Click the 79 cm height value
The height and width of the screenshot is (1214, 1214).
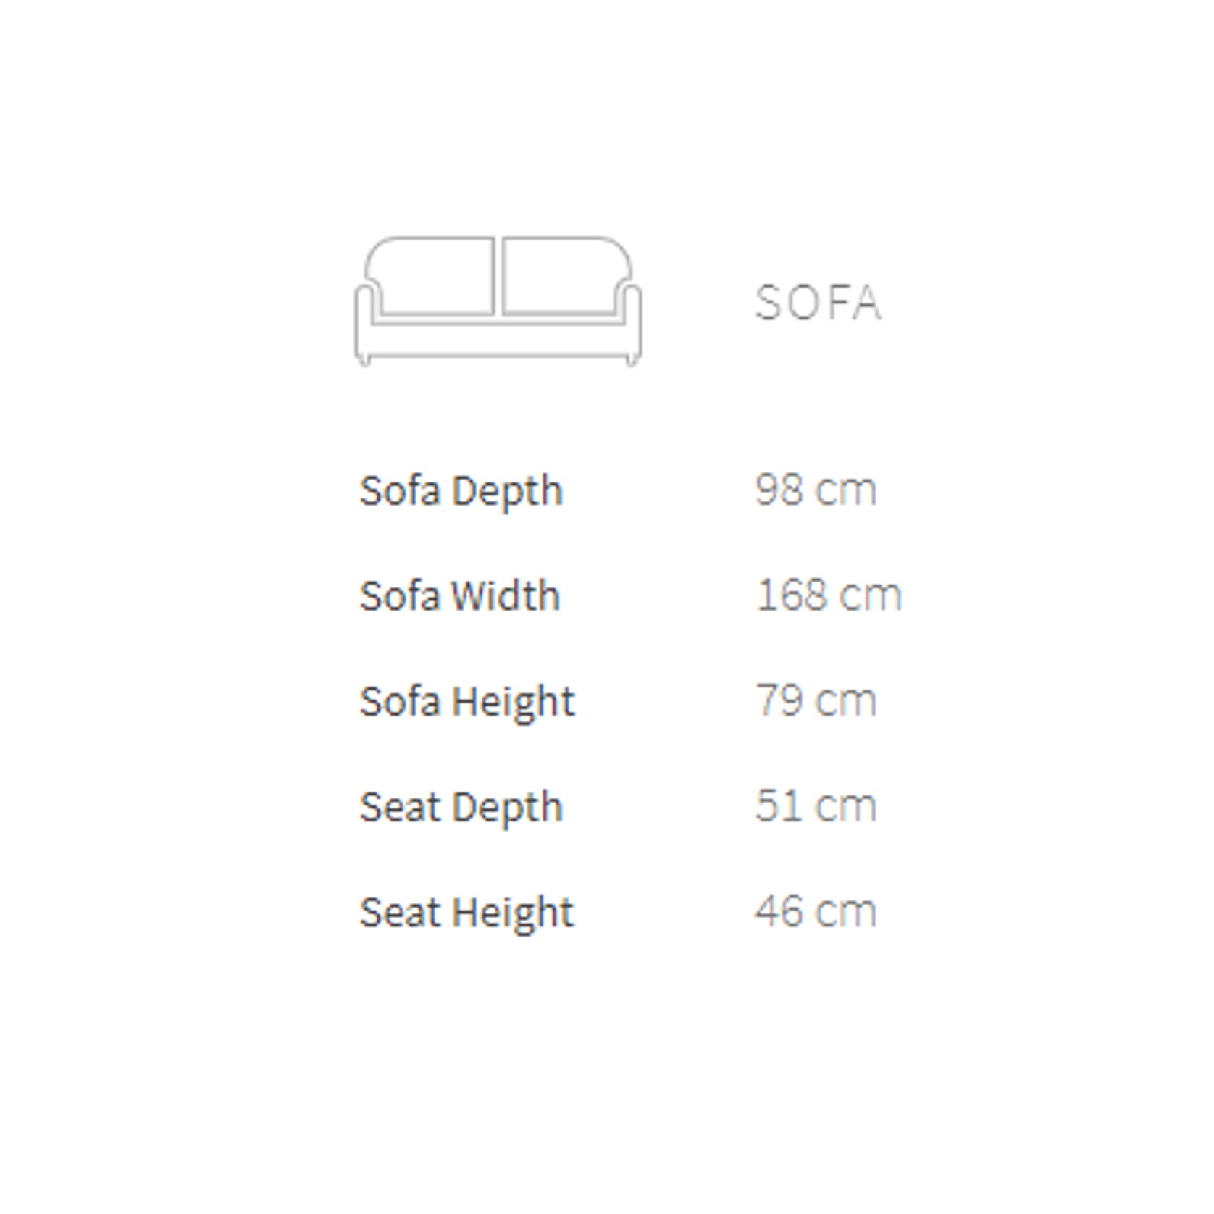[x=816, y=700]
